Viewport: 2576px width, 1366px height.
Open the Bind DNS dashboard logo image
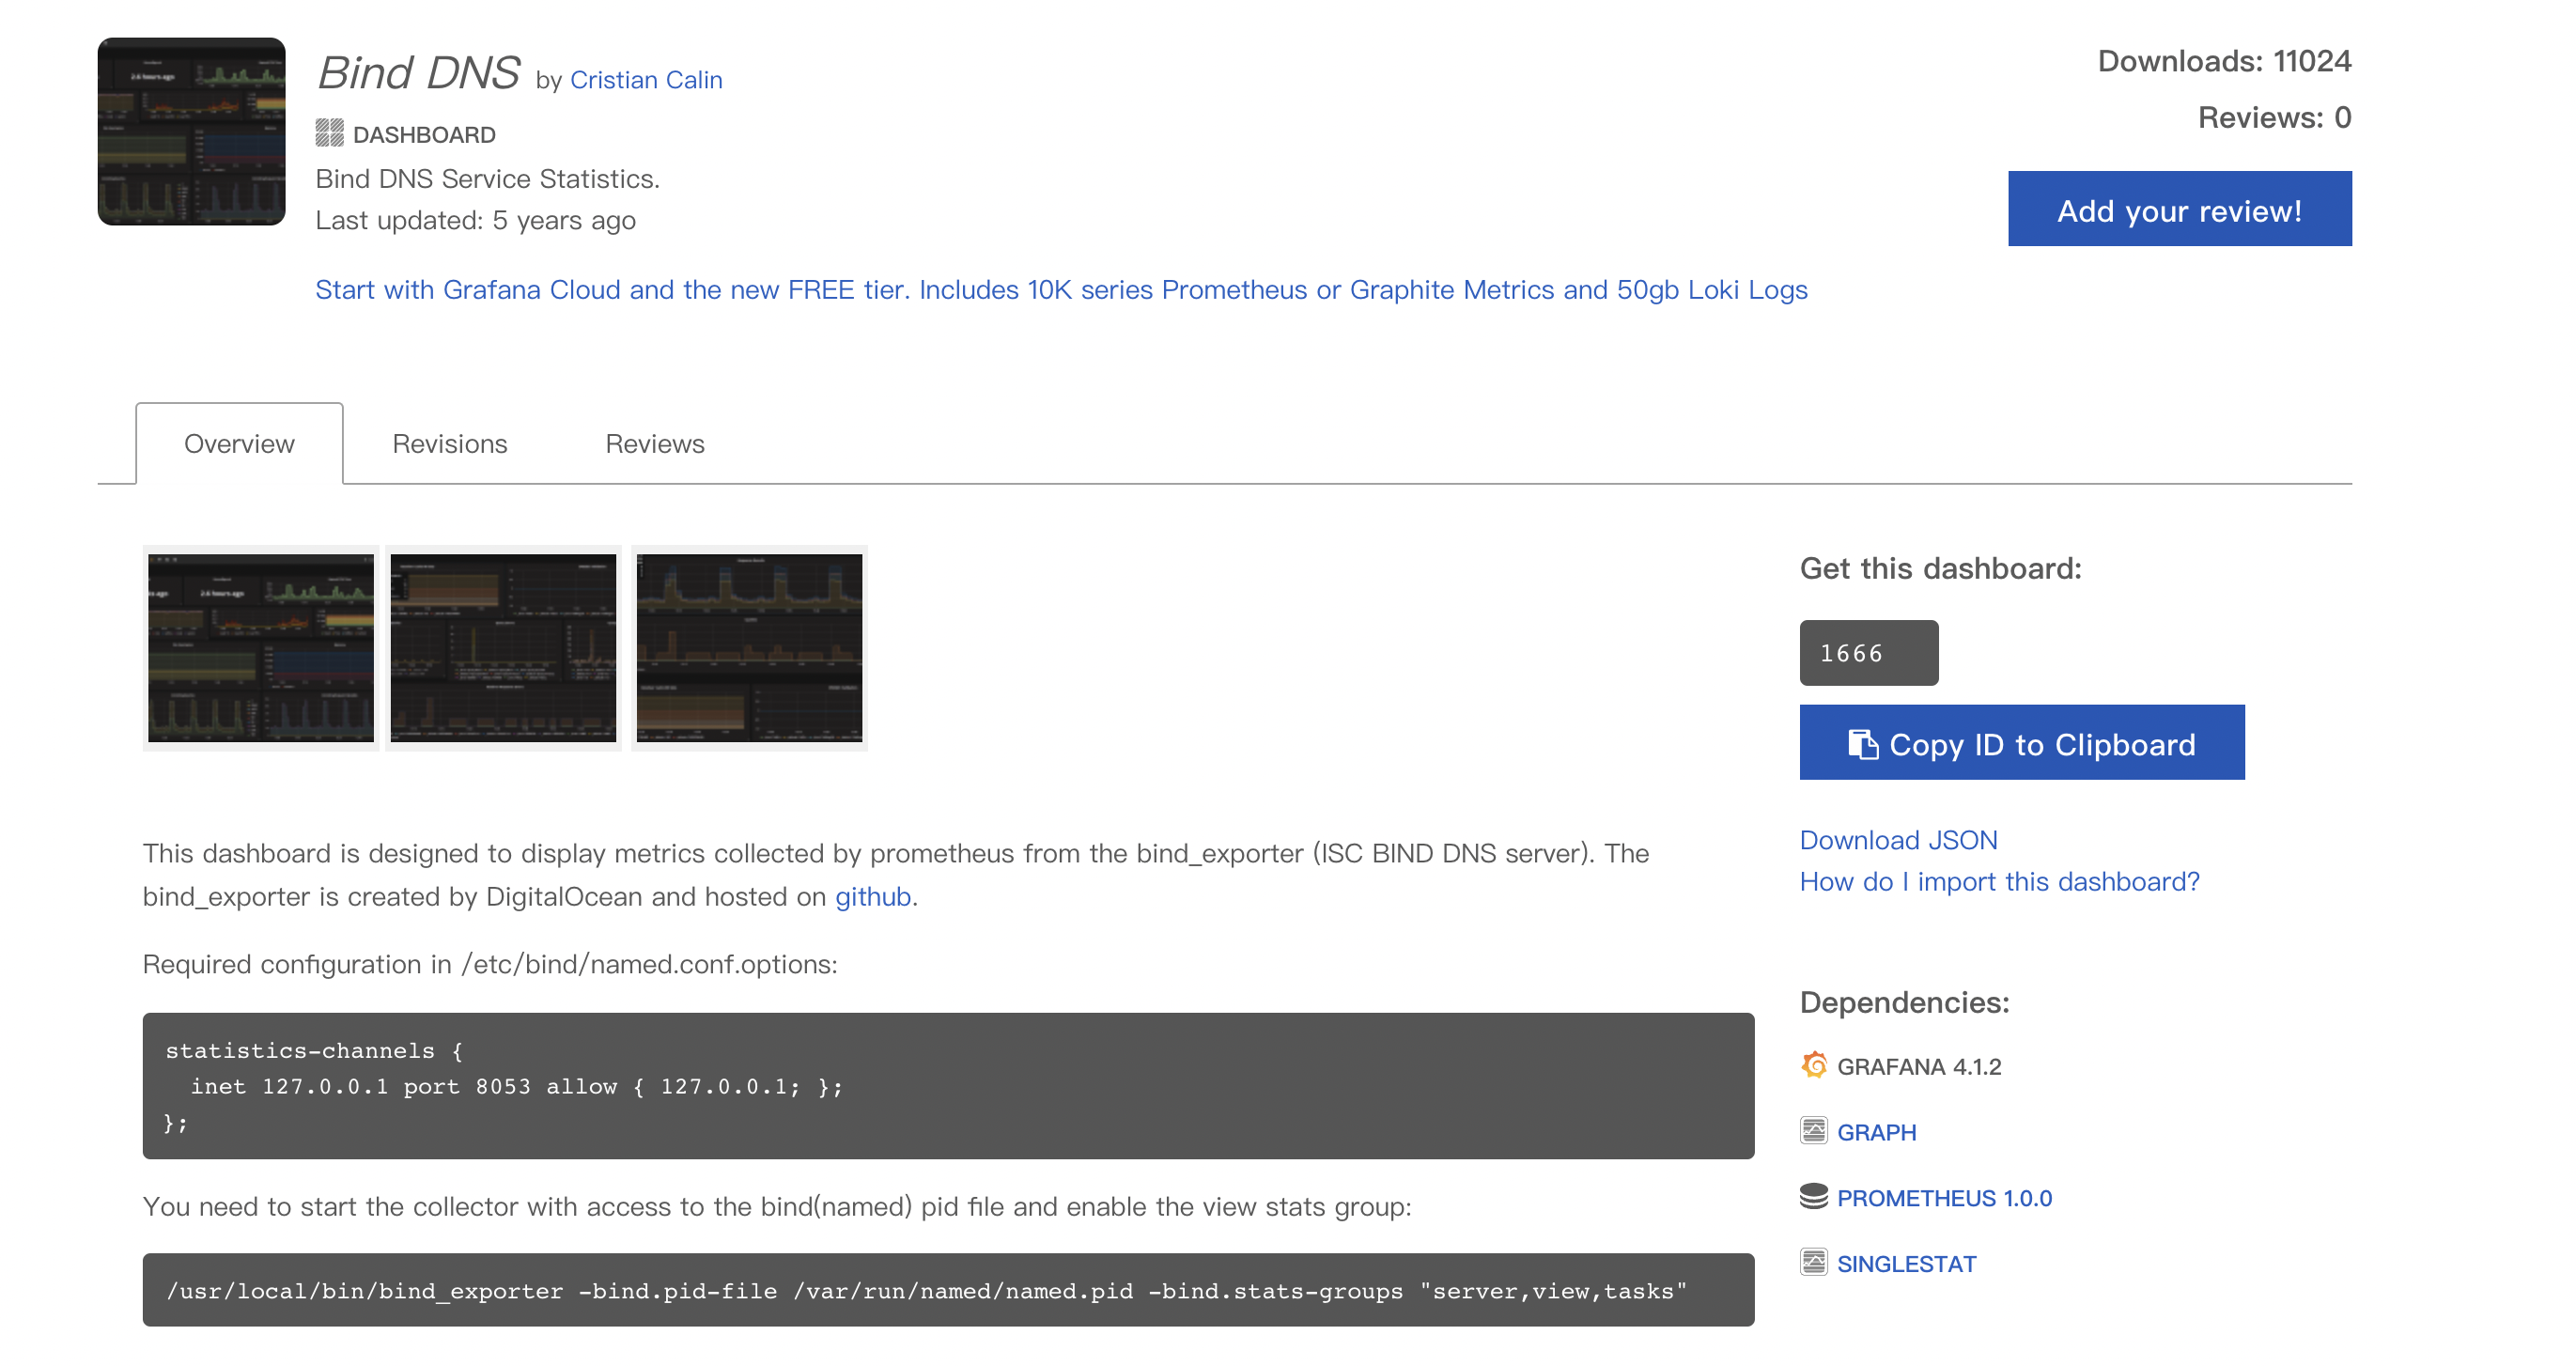[191, 131]
